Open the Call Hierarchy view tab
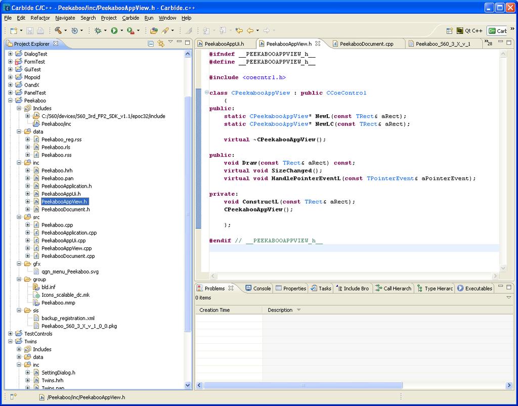 (393, 288)
